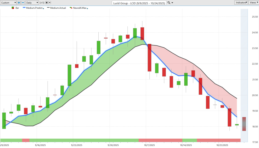The height and width of the screenshot is (148, 259).
Task: Click the black minus forecast decrement button
Action: (x=50, y=3)
